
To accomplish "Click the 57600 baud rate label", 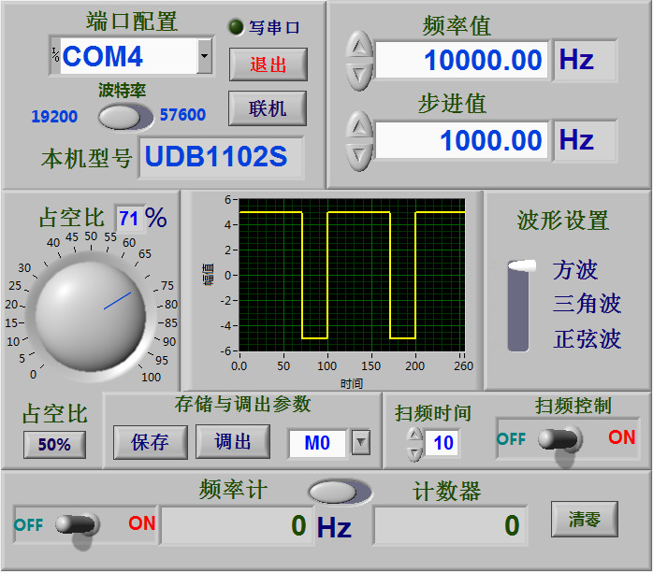I will pyautogui.click(x=182, y=115).
